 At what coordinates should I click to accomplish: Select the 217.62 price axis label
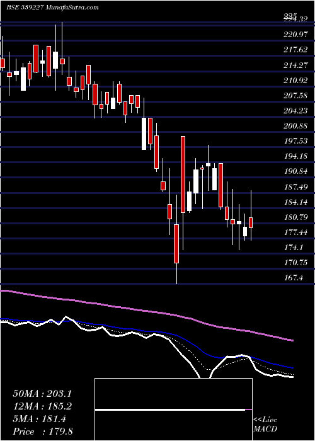click(295, 50)
